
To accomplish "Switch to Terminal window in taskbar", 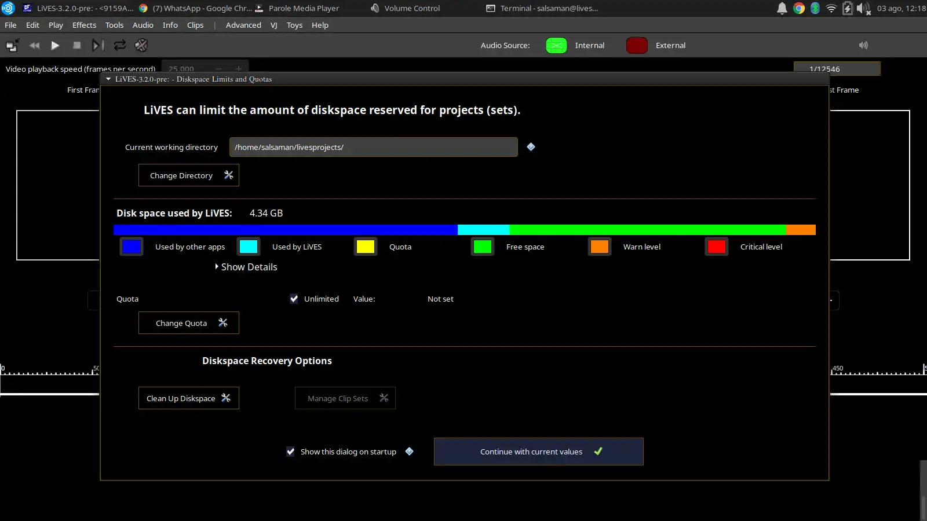I will pyautogui.click(x=542, y=8).
